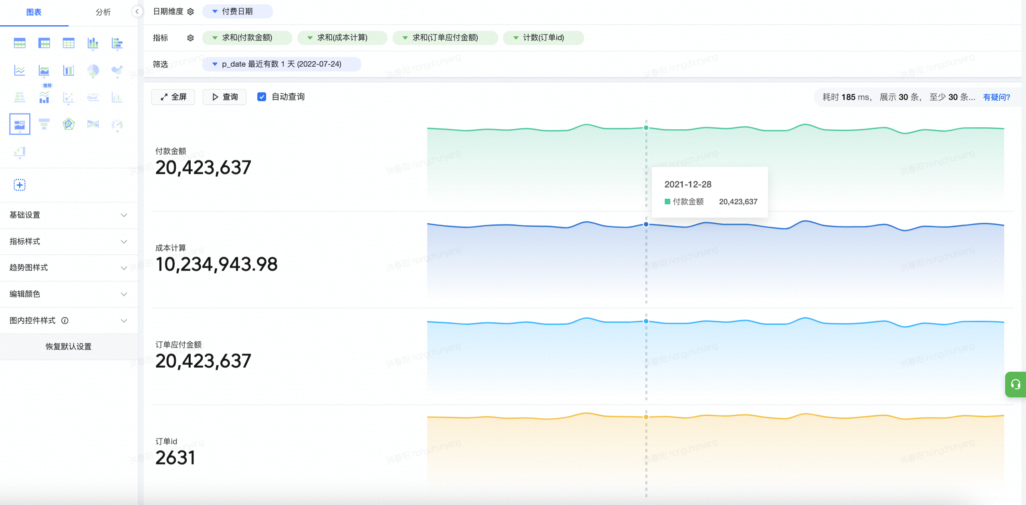Viewport: 1026px width, 505px height.
Task: Open 求和(付款金额) metric dropdown
Action: pos(247,38)
